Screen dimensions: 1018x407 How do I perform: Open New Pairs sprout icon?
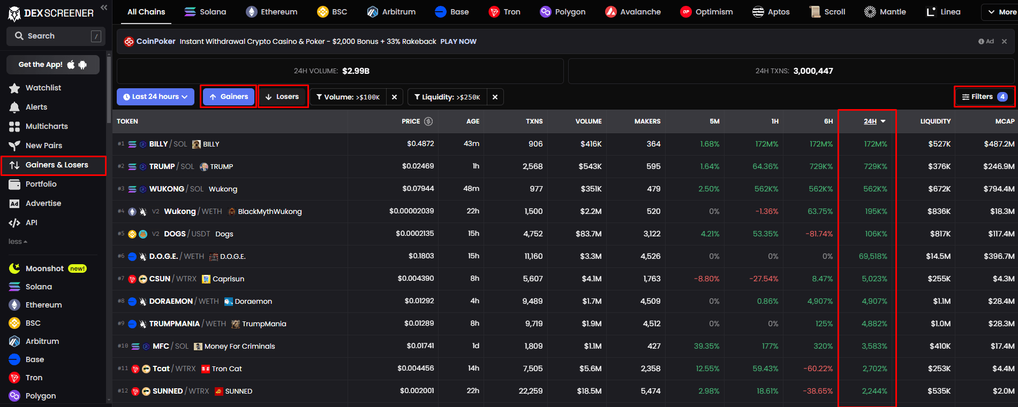pos(14,145)
